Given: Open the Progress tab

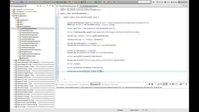Looking at the screenshot, I should 106,85.
